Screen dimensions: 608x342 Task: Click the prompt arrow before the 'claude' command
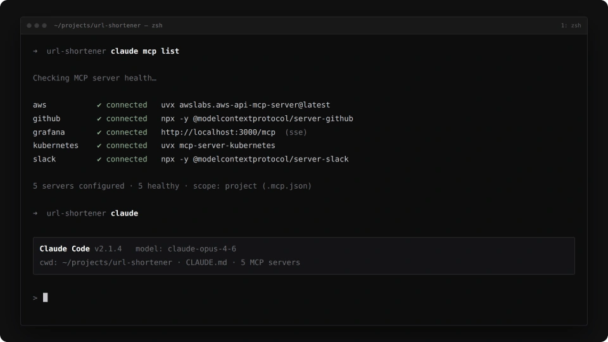(x=35, y=213)
